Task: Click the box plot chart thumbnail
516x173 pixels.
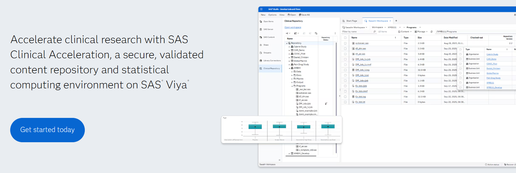Action: tap(282, 130)
